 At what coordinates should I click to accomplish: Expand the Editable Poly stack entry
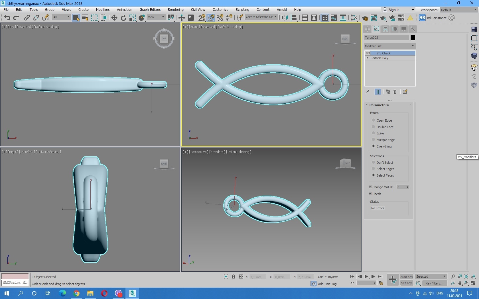click(x=368, y=58)
